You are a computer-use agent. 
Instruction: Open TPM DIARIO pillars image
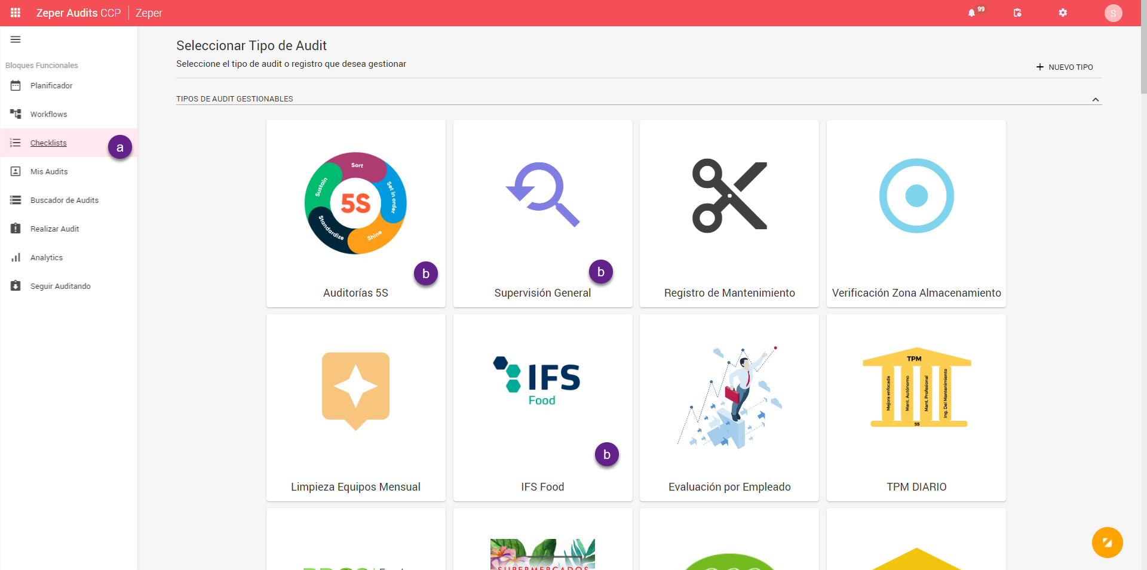916,387
